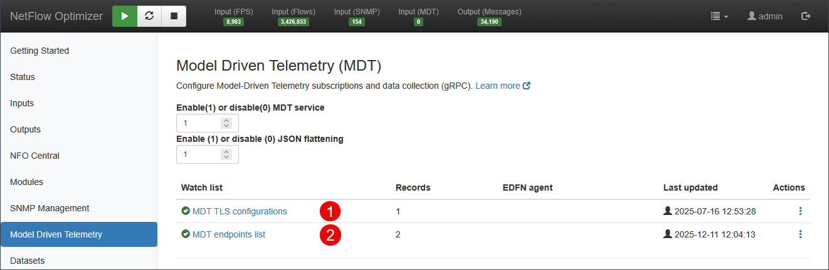Open the Datasets sidebar section
This screenshot has width=829, height=270.
coord(28,261)
